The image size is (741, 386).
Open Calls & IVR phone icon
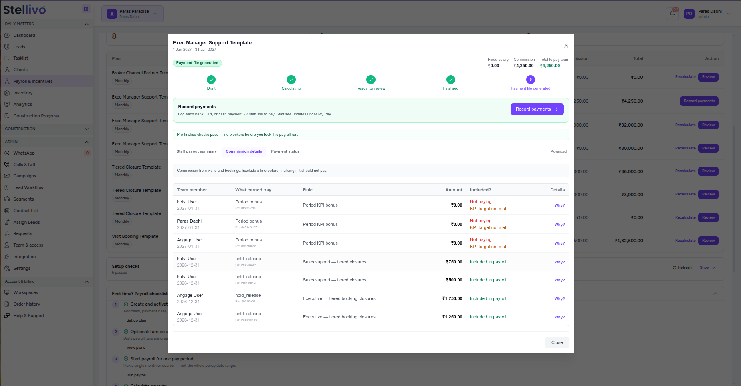7,165
